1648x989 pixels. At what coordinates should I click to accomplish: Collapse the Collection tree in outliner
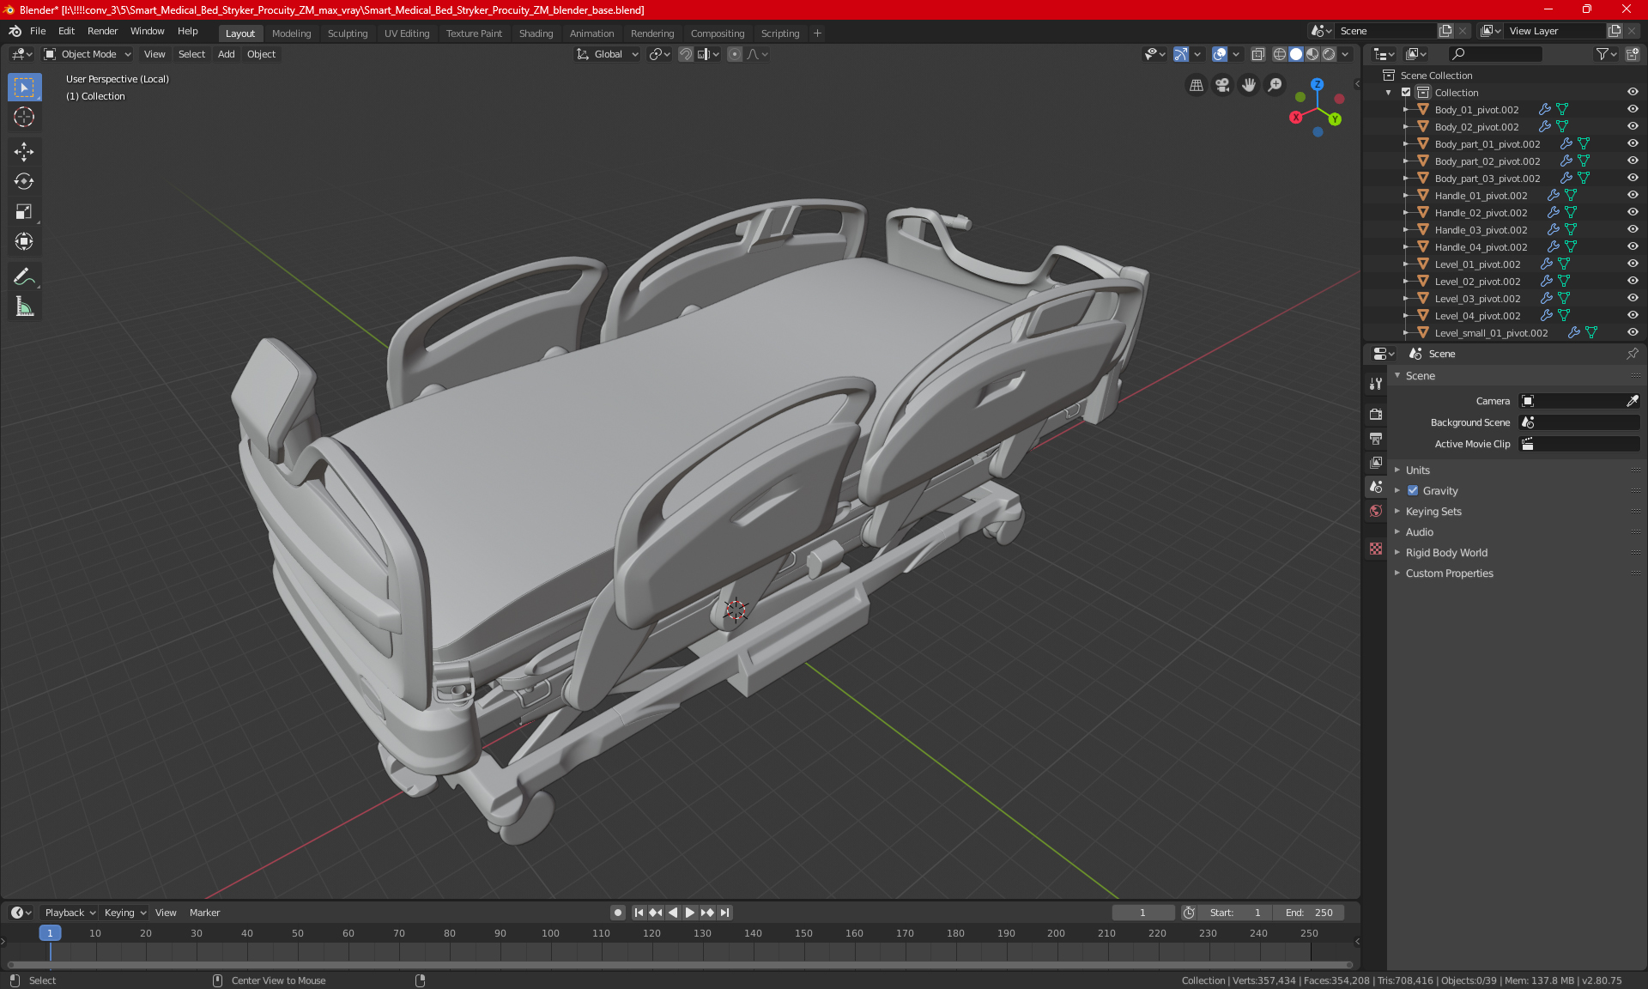coord(1389,93)
